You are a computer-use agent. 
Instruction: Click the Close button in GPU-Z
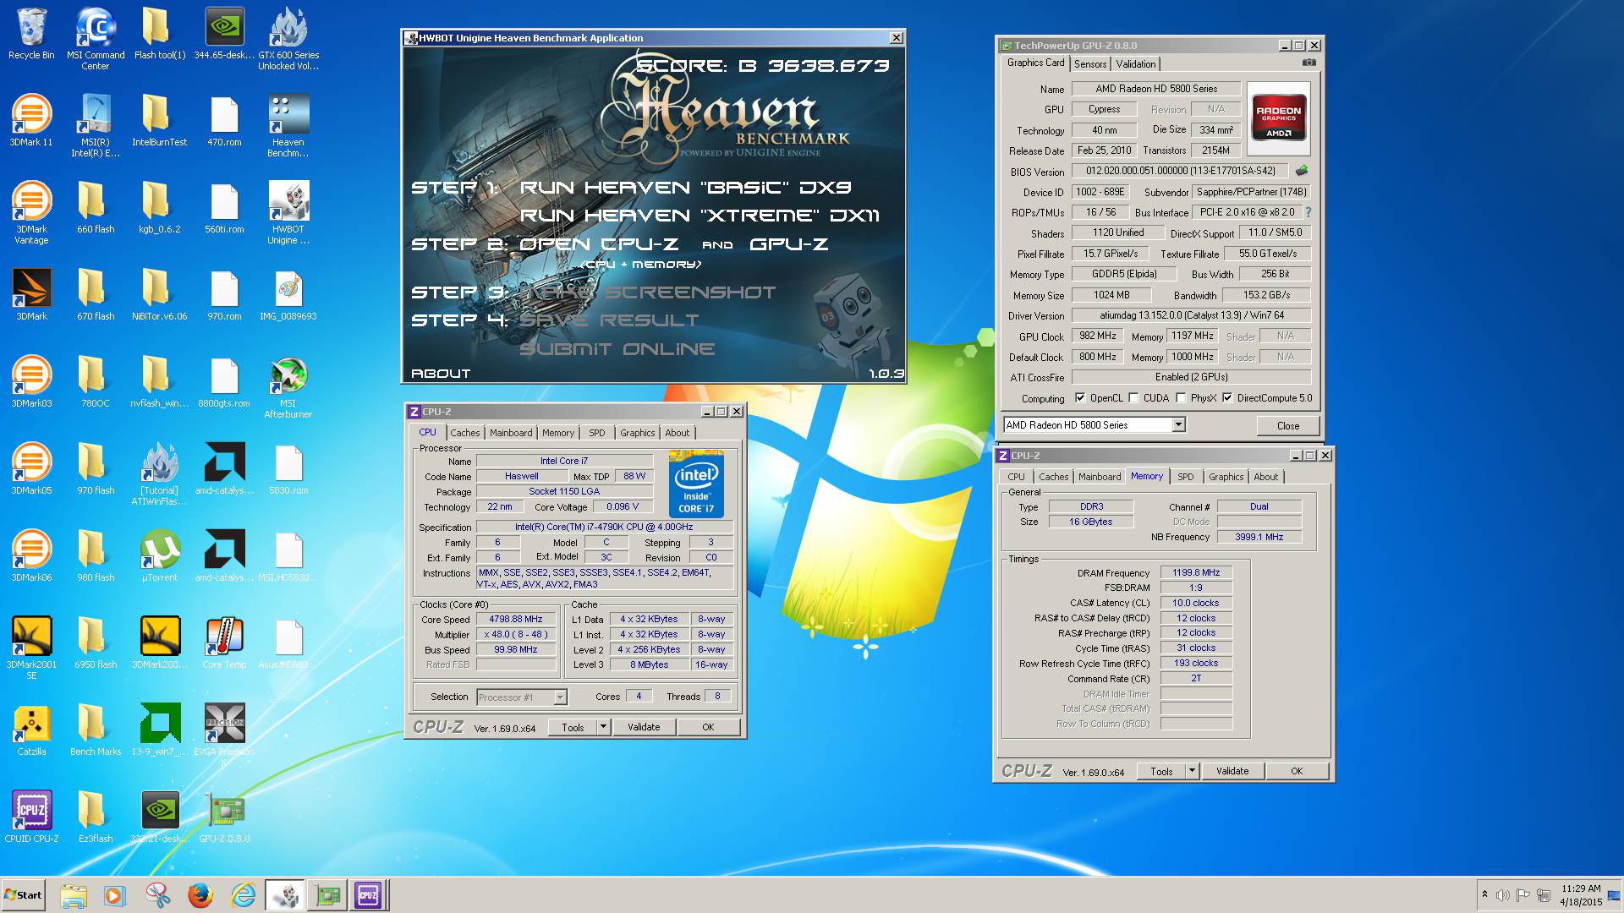click(1287, 426)
